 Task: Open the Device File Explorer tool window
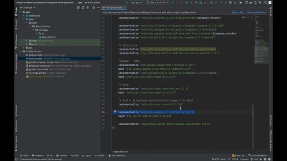271,140
